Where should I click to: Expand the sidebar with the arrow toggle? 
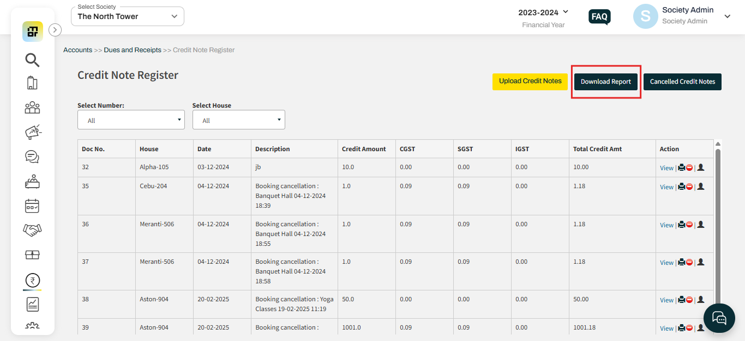[x=55, y=30]
